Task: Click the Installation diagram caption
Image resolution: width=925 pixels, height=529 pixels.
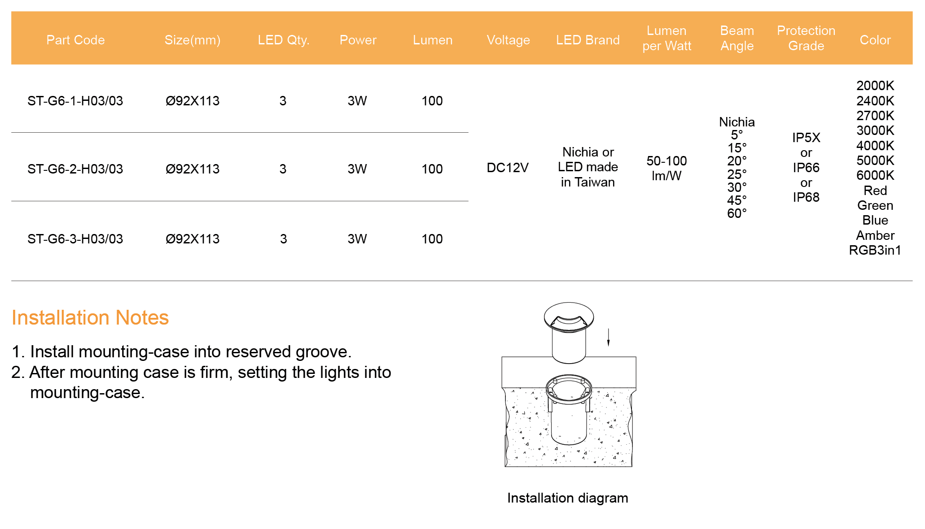Action: (x=567, y=498)
